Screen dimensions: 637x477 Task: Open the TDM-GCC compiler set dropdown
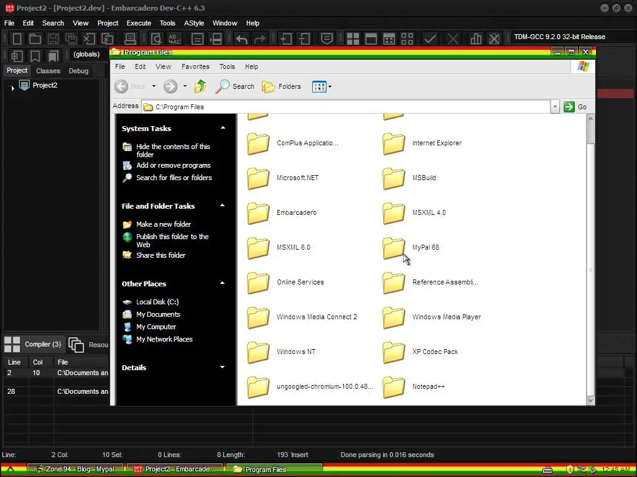coord(573,37)
